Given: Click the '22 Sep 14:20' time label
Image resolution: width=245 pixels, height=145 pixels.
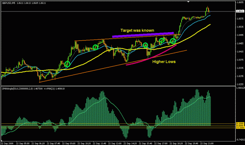Looking at the screenshot, I should 130,143.
